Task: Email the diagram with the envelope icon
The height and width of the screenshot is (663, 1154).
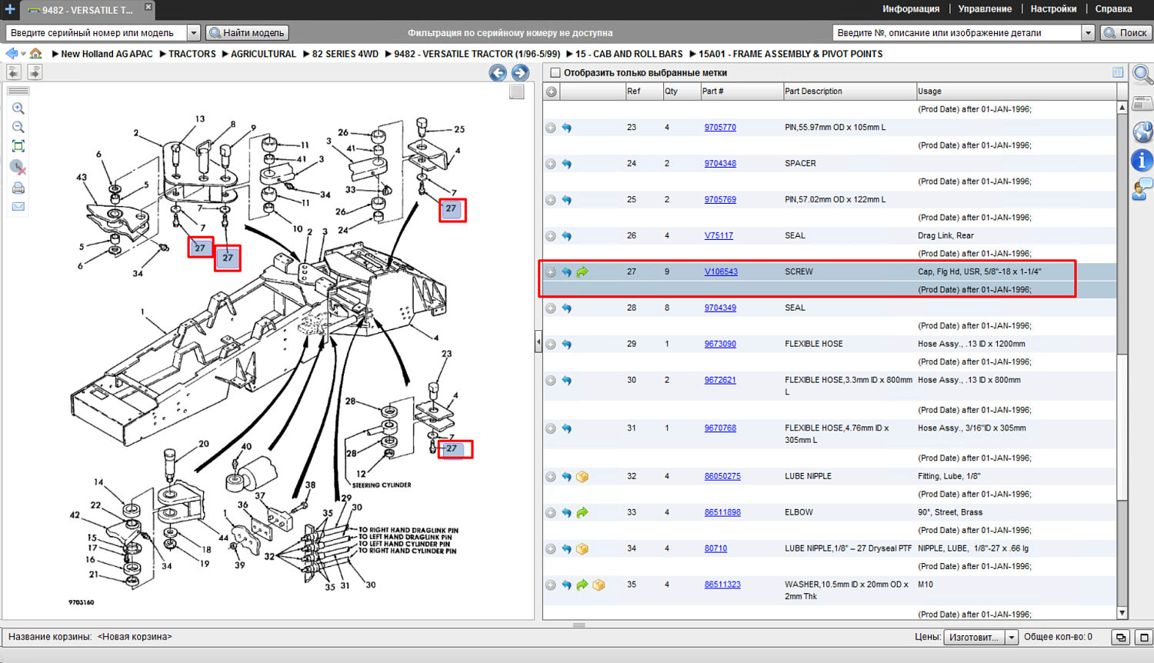Action: pos(18,207)
